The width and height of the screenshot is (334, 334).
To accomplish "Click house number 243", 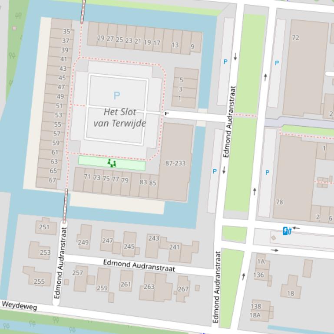I will (x=153, y=238).
